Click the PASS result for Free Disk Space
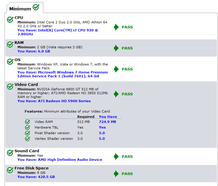The width and height of the screenshot is (218, 186). (x=127, y=174)
